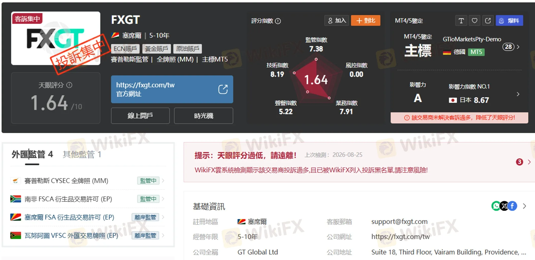Open 賽普勒斯 CYSEC 全牌照 (MM) row
The width and height of the screenshot is (535, 260).
pos(88,181)
